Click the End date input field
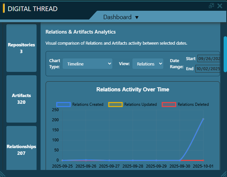 pyautogui.click(x=208, y=69)
